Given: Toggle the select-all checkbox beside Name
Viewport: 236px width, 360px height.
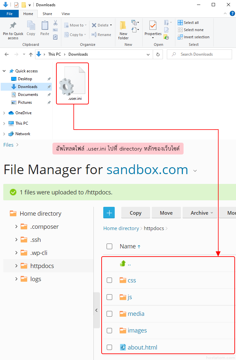Looking at the screenshot, I should tap(109, 246).
